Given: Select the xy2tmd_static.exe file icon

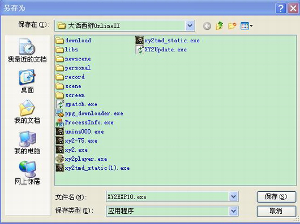Looking at the screenshot, I should pos(139,41).
